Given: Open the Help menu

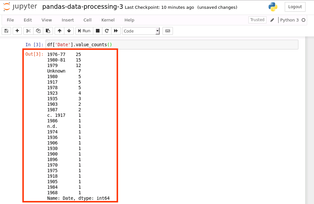Looking at the screenshot, I should click(x=129, y=20).
